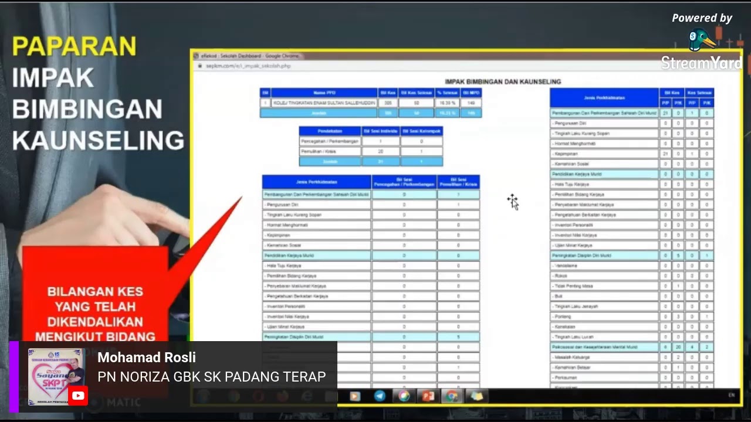Click the Bil Sesi Individu header

coord(381,131)
